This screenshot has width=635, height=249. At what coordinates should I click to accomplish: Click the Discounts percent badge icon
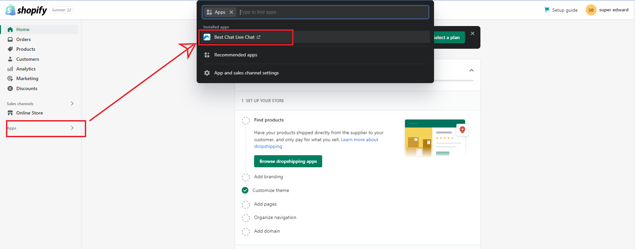10,88
